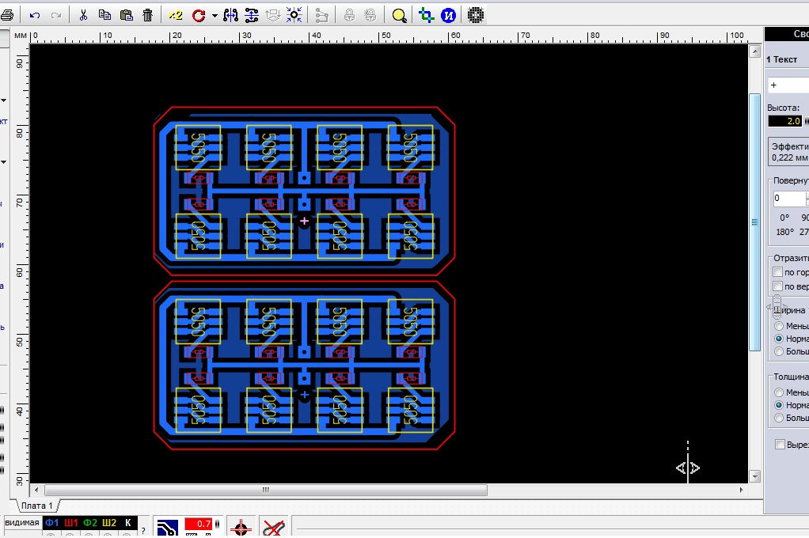Click the red Rotate icon
This screenshot has height=538, width=809.
pyautogui.click(x=198, y=15)
